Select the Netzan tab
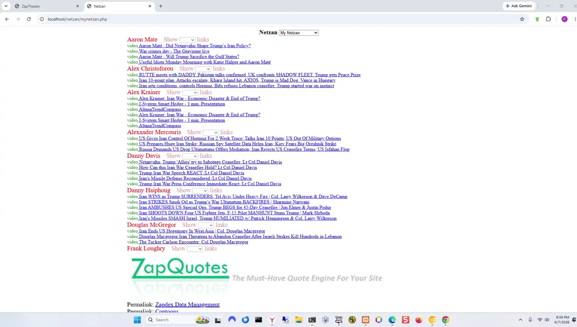The image size is (577, 327). coord(119,6)
